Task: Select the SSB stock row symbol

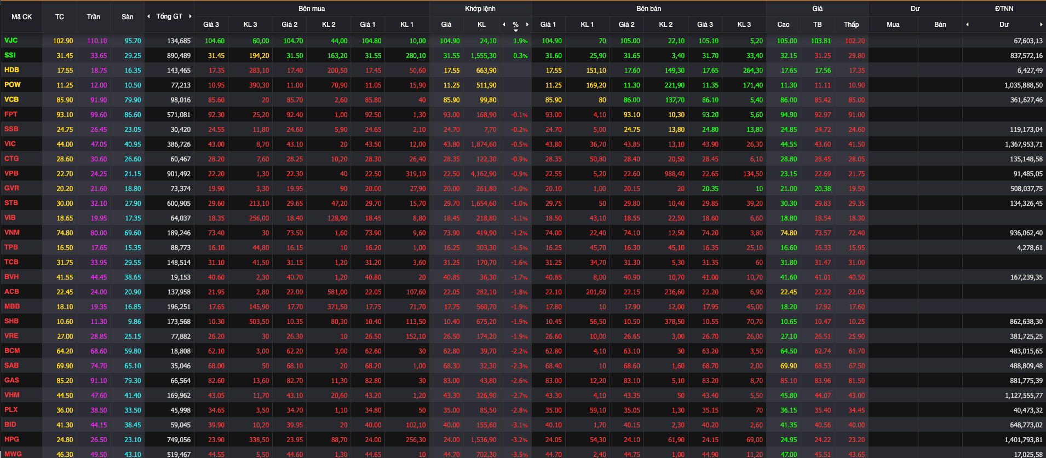Action: point(12,129)
